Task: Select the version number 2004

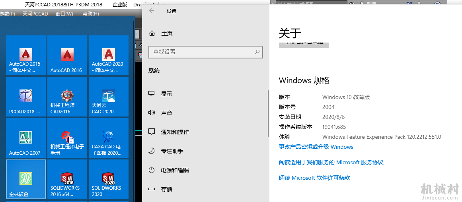Action: [x=328, y=107]
